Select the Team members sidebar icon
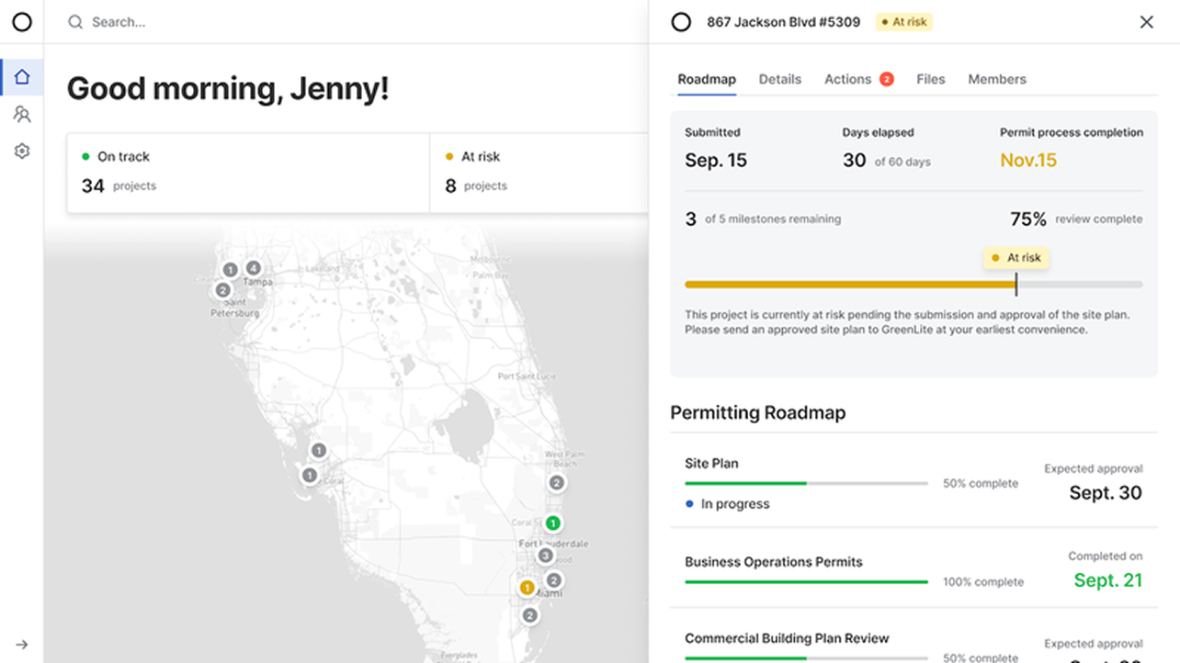1180x663 pixels. pos(22,114)
